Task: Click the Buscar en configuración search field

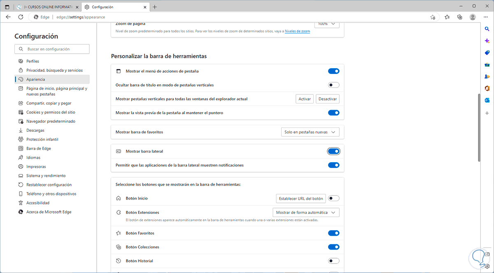Action: tap(52, 49)
